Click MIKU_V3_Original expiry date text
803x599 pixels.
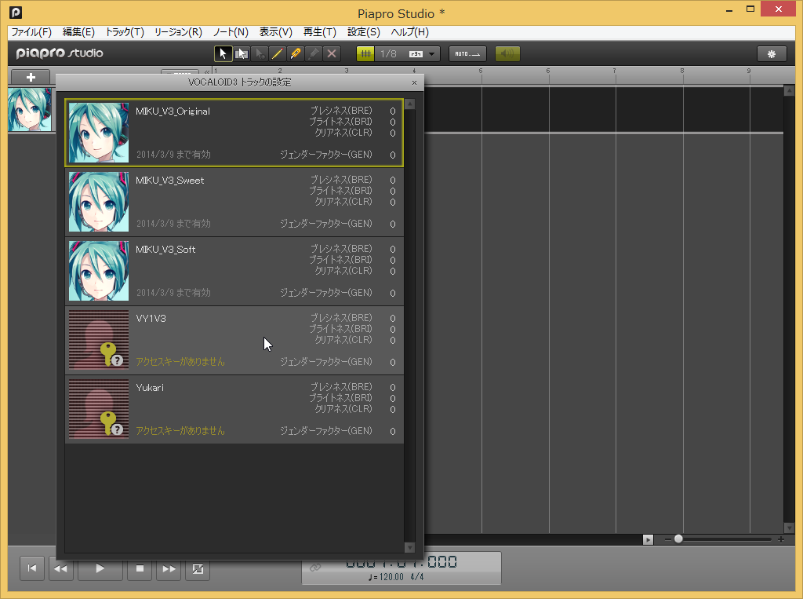(173, 155)
